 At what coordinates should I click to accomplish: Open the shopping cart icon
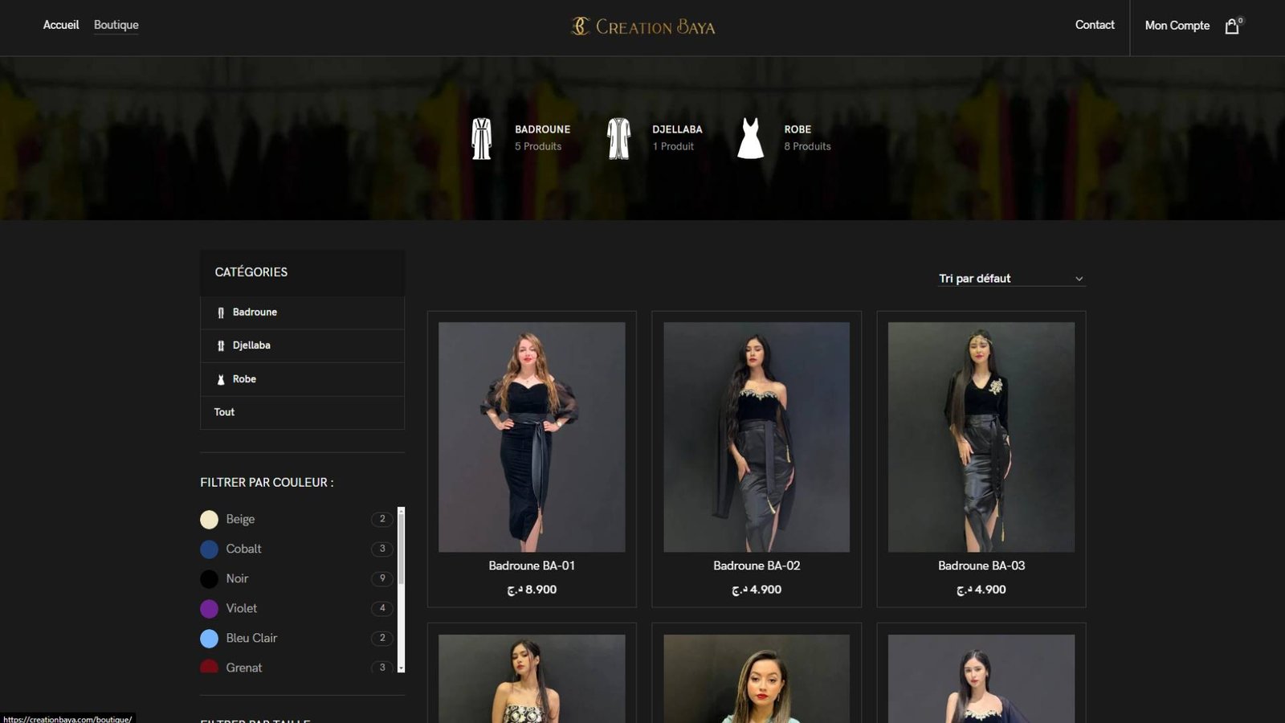1232,27
